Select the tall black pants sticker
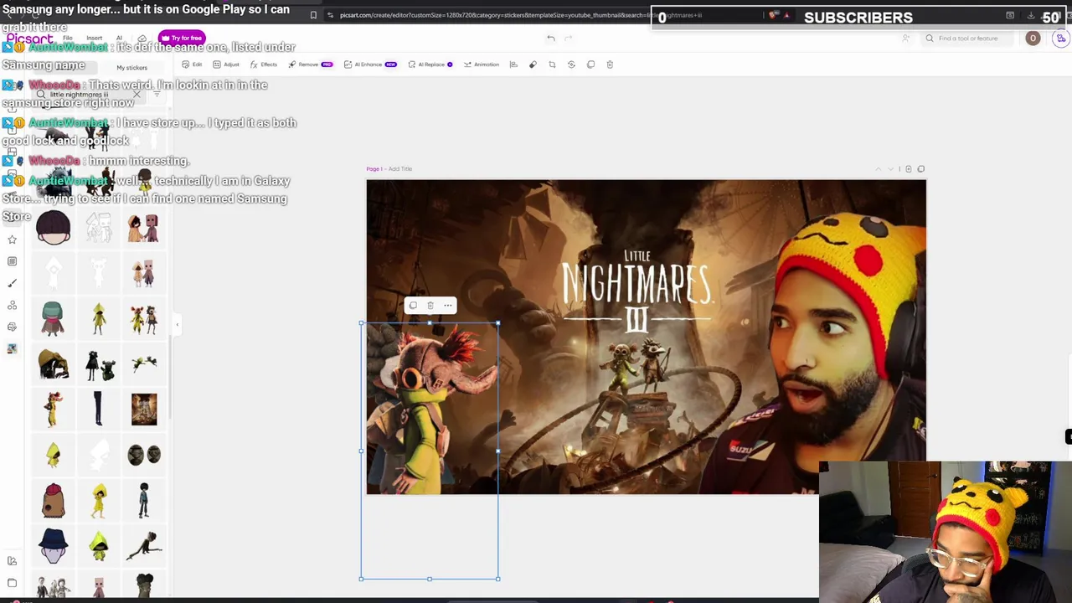1072x603 pixels. (98, 409)
